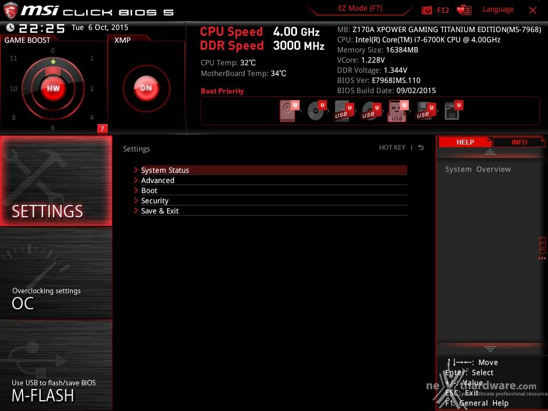This screenshot has height=411, width=548.
Task: Open the favorites heart icon menu
Action: 464,10
